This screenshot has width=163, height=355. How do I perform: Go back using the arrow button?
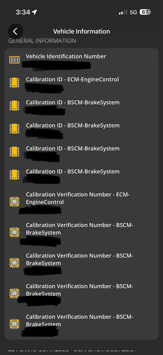tap(15, 31)
